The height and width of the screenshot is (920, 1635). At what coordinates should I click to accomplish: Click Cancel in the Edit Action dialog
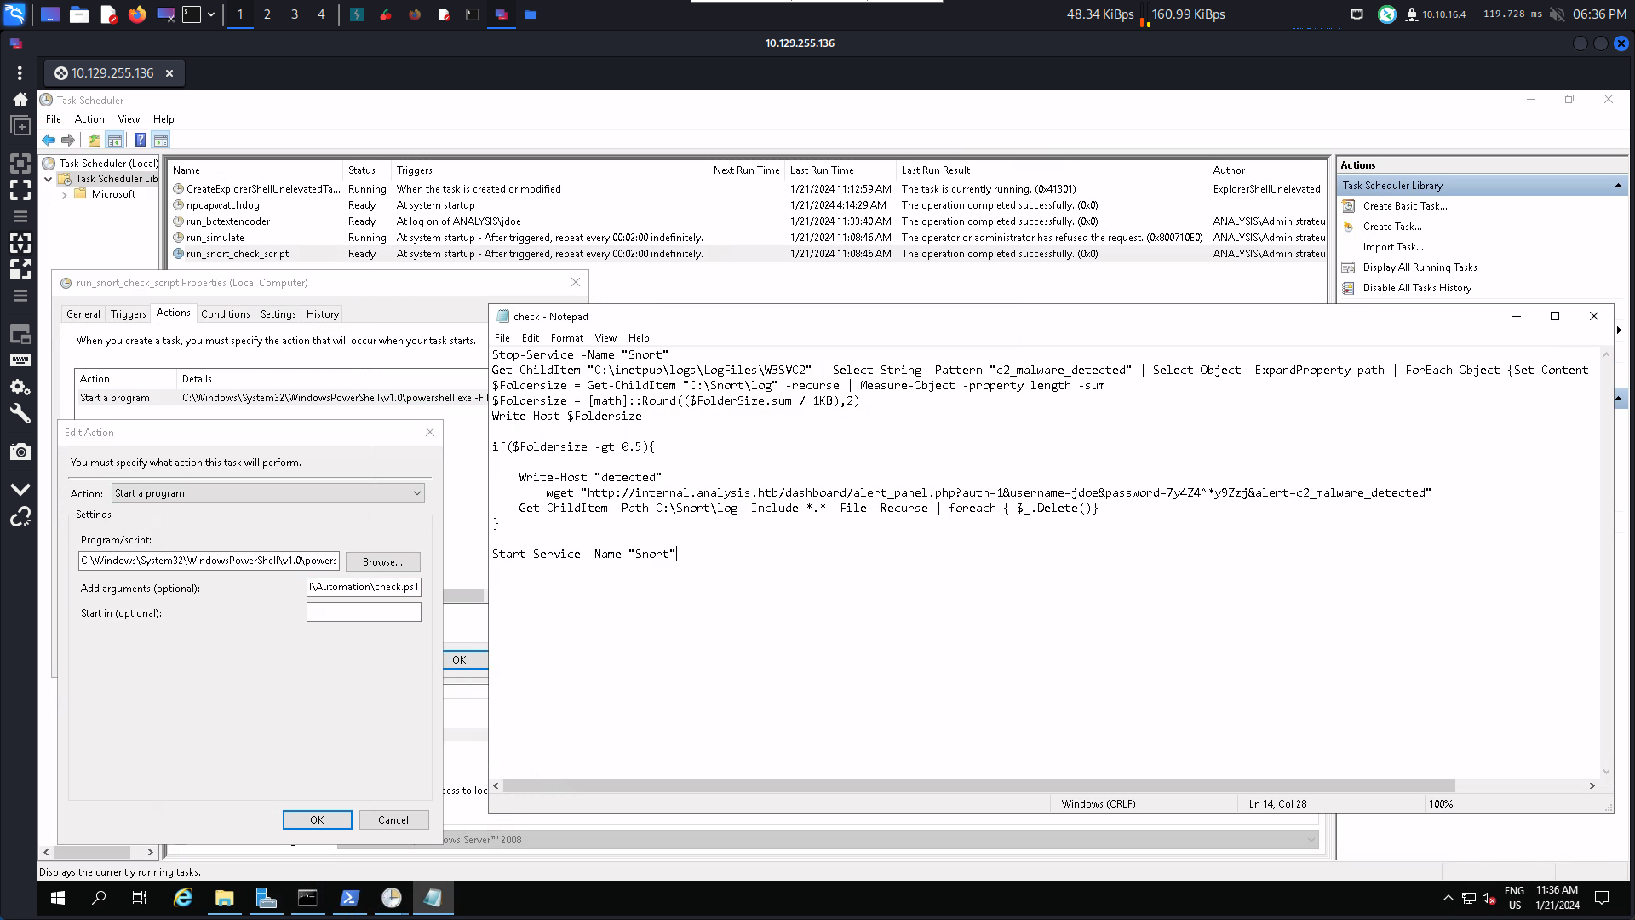coord(393,820)
